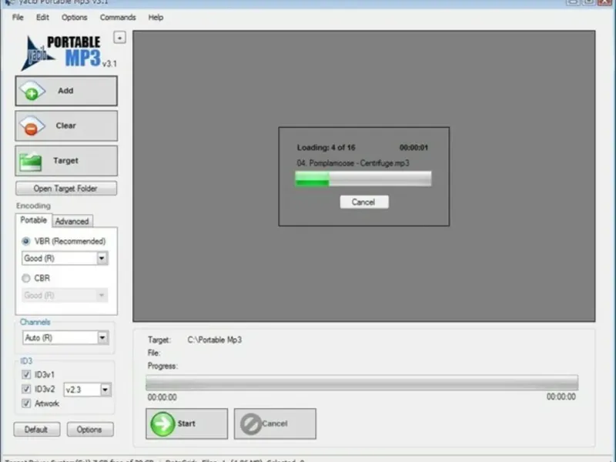Click the Clear button label
The image size is (616, 462).
tap(65, 126)
